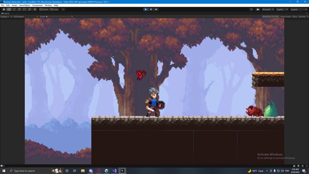This screenshot has width=309, height=174.
Task: Select the Transform tool in Unity toolbar
Action: click(29, 10)
